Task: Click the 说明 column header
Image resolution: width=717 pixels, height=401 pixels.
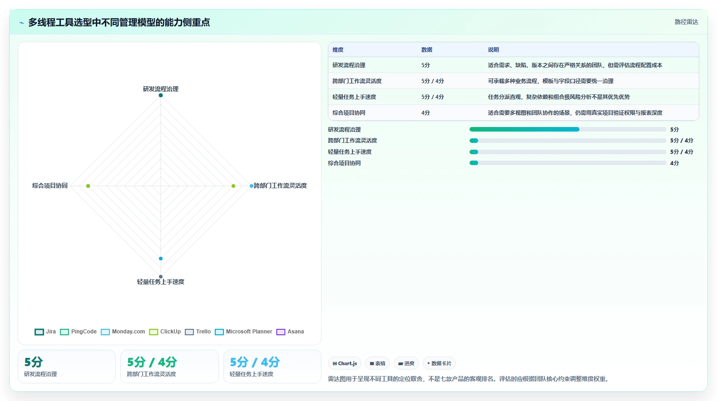Action: 494,50
